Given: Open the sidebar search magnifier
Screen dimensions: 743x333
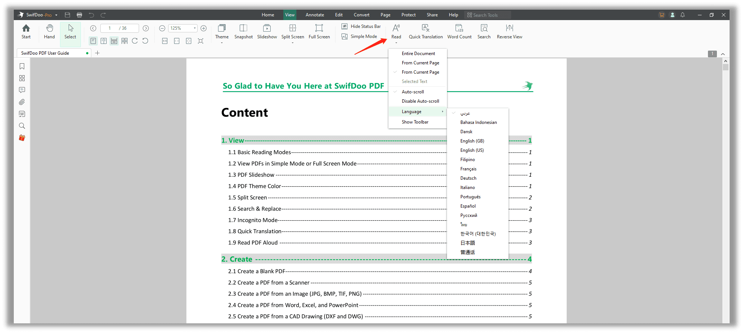Looking at the screenshot, I should 22,126.
